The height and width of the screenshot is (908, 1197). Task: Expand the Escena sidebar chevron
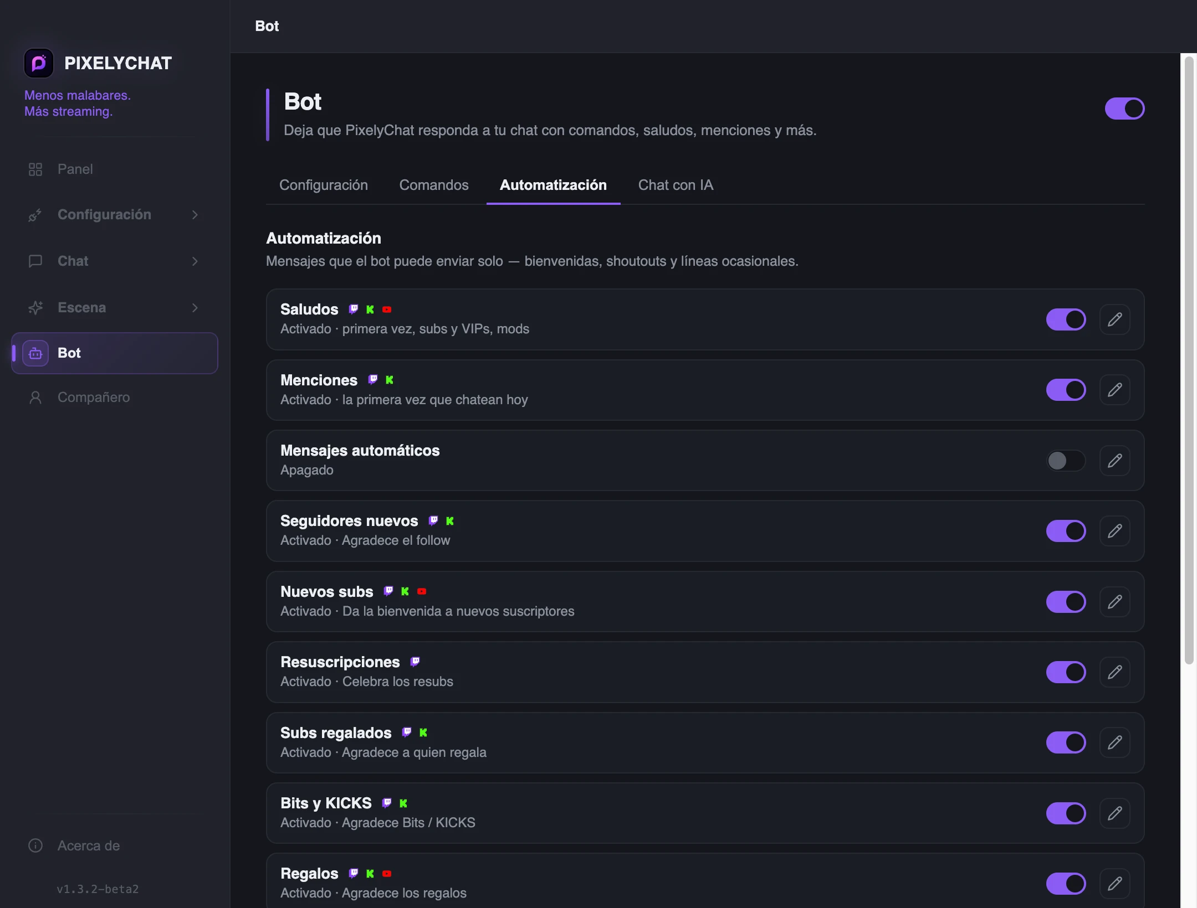click(x=195, y=308)
